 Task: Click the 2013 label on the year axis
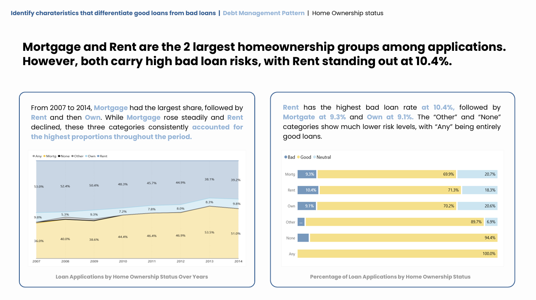210,261
